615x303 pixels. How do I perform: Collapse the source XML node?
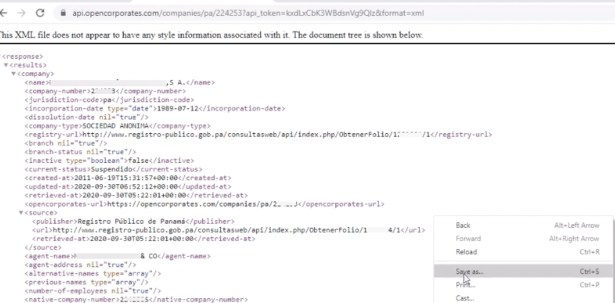[x=21, y=213]
